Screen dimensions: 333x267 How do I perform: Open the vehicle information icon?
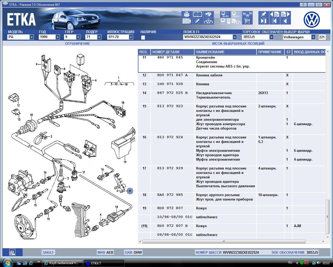[208, 21]
